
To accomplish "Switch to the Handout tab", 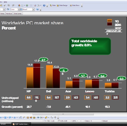I will click(x=9, y=14).
